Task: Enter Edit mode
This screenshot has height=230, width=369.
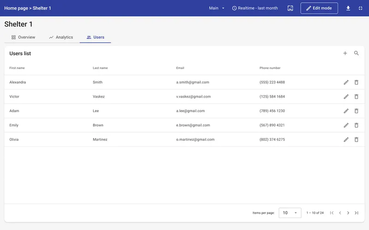Action: (x=319, y=8)
